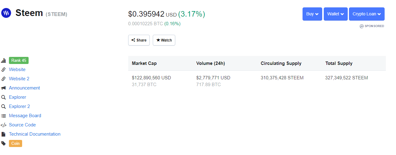Open the Crypto Loan dropdown
The image size is (396, 155).
pyautogui.click(x=366, y=14)
